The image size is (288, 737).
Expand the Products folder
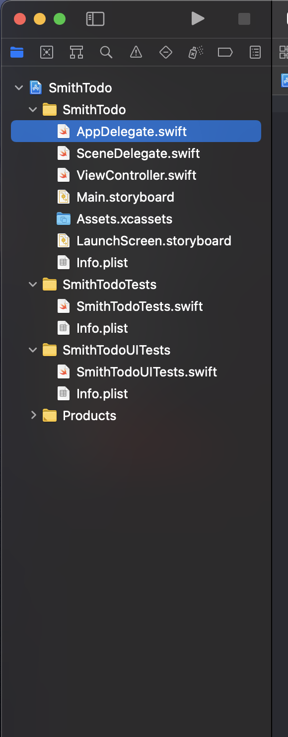pyautogui.click(x=33, y=415)
